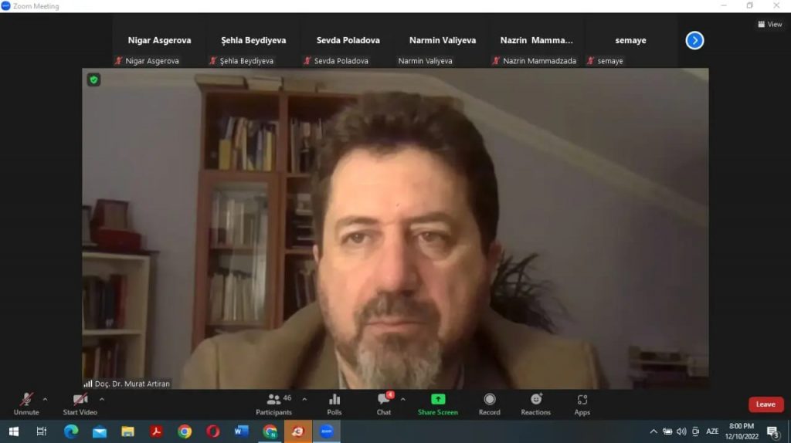The height and width of the screenshot is (443, 791).
Task: Switch AZE keyboard language
Action: (712, 431)
